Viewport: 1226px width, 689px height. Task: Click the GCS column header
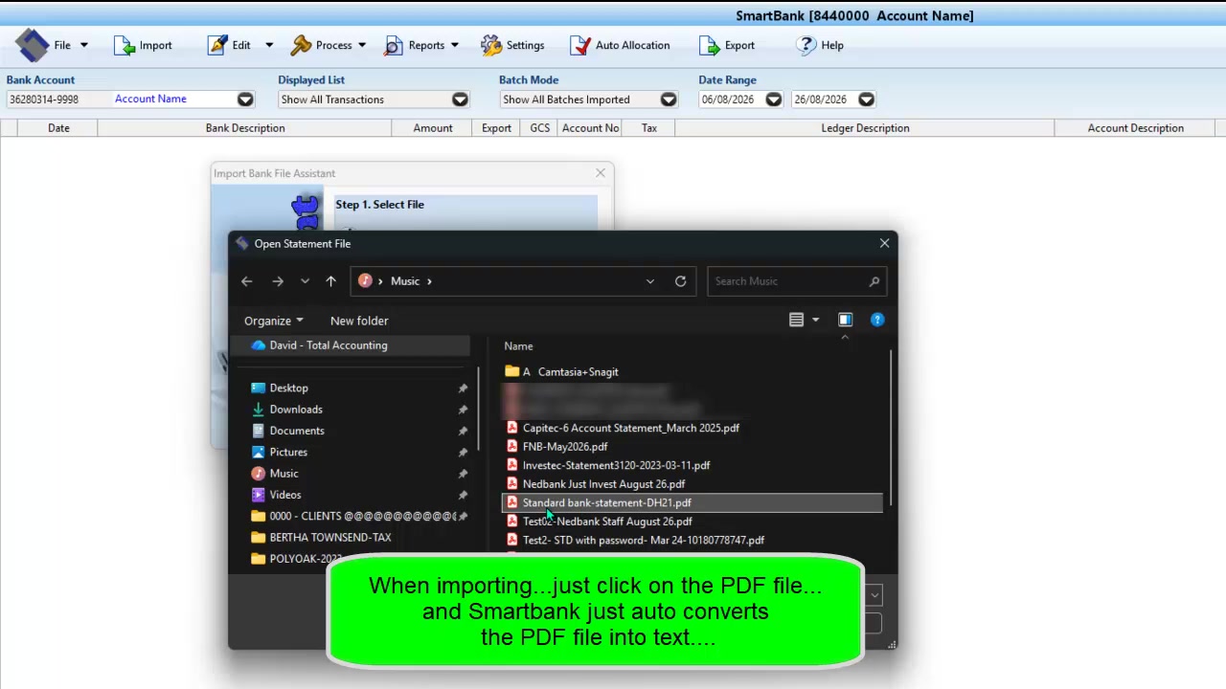click(x=539, y=128)
